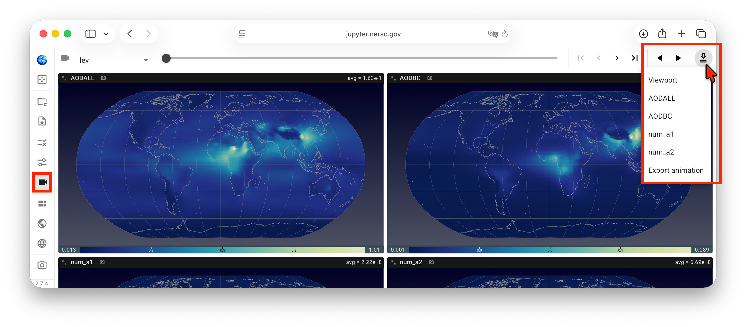
Task: Go forward in the browser
Action: tap(148, 34)
